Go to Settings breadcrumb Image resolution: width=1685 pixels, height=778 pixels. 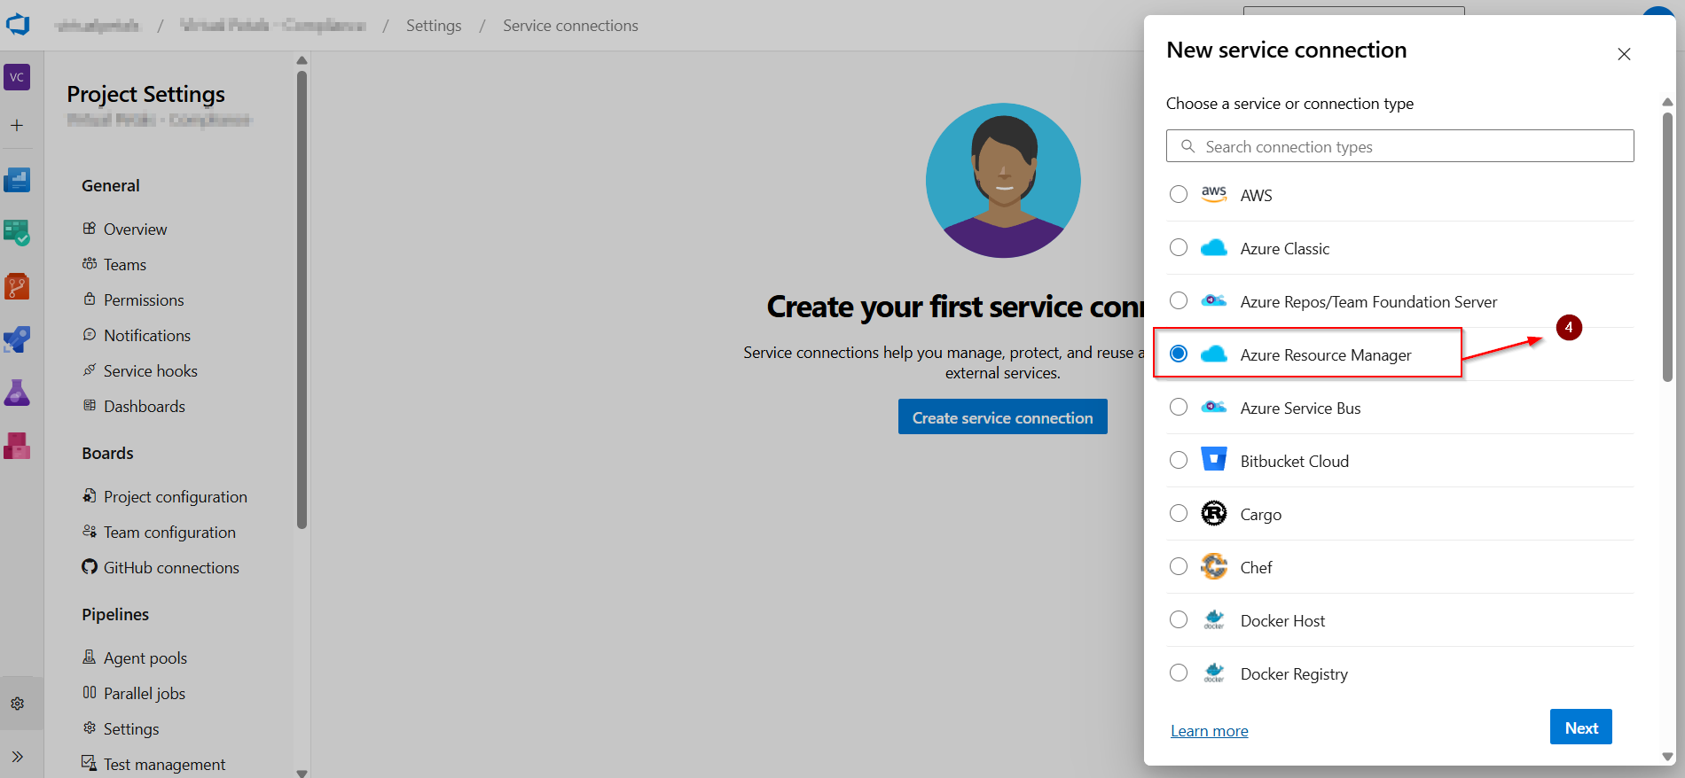point(434,26)
